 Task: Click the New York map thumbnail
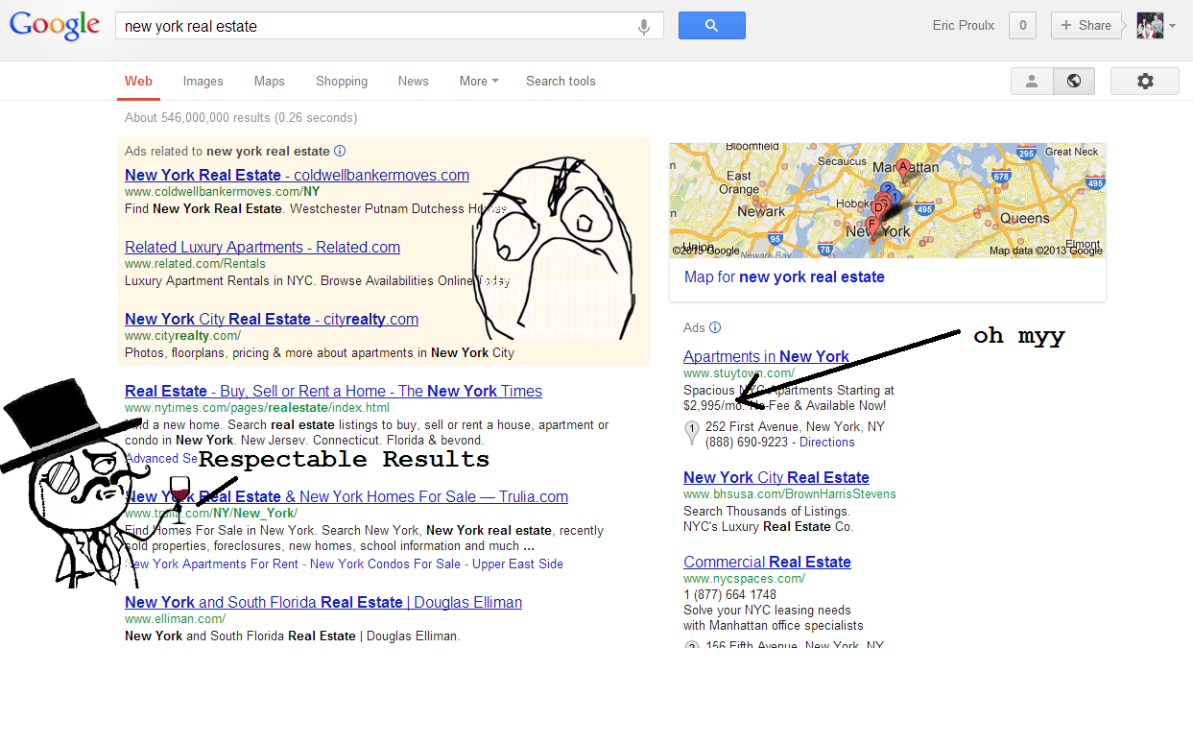tap(887, 201)
